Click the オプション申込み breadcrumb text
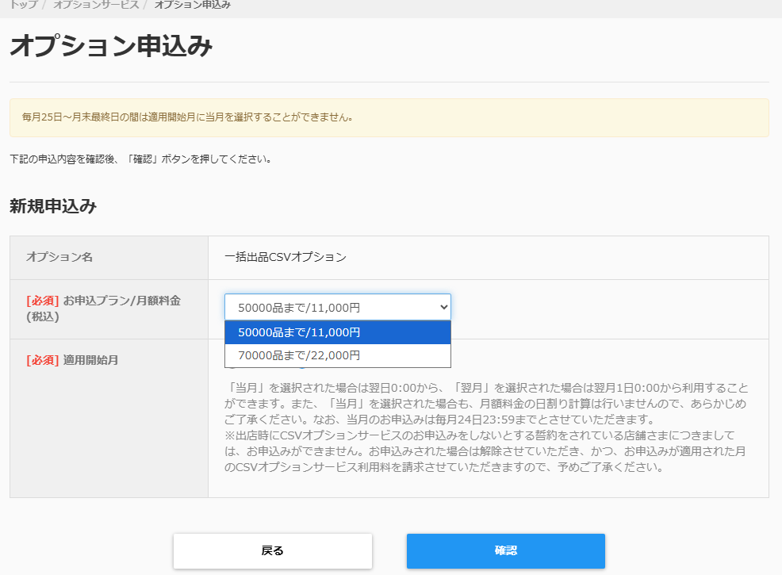The height and width of the screenshot is (575, 782). click(193, 5)
